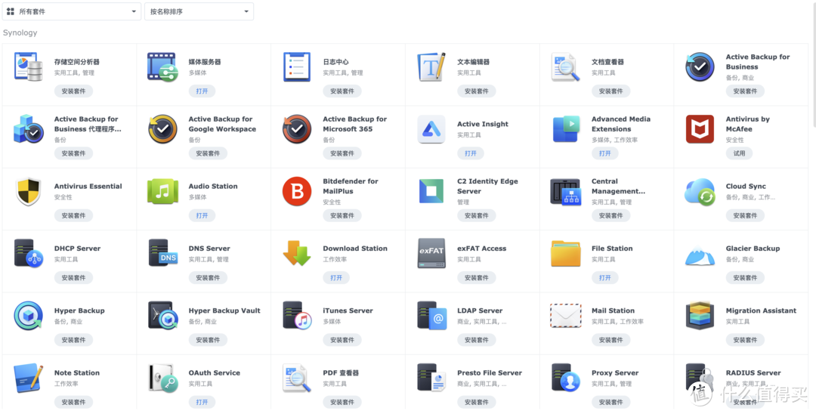The height and width of the screenshot is (414, 816).
Task: Open Audio Station with 打开 button
Action: pos(202,215)
